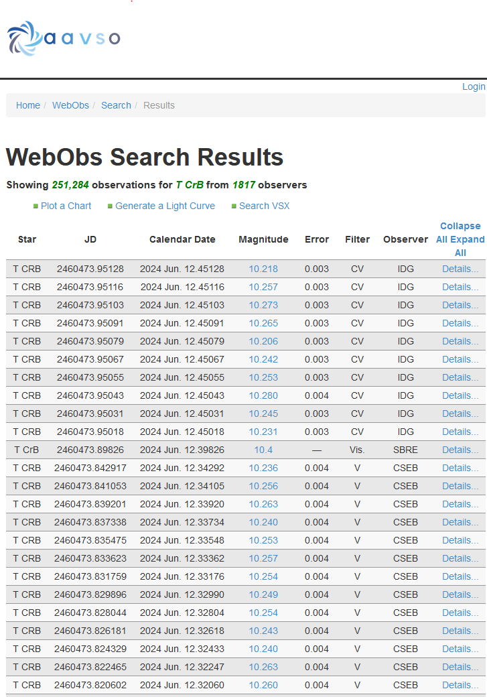The image size is (487, 697).
Task: Open magnitude 10.206 link
Action: [263, 341]
